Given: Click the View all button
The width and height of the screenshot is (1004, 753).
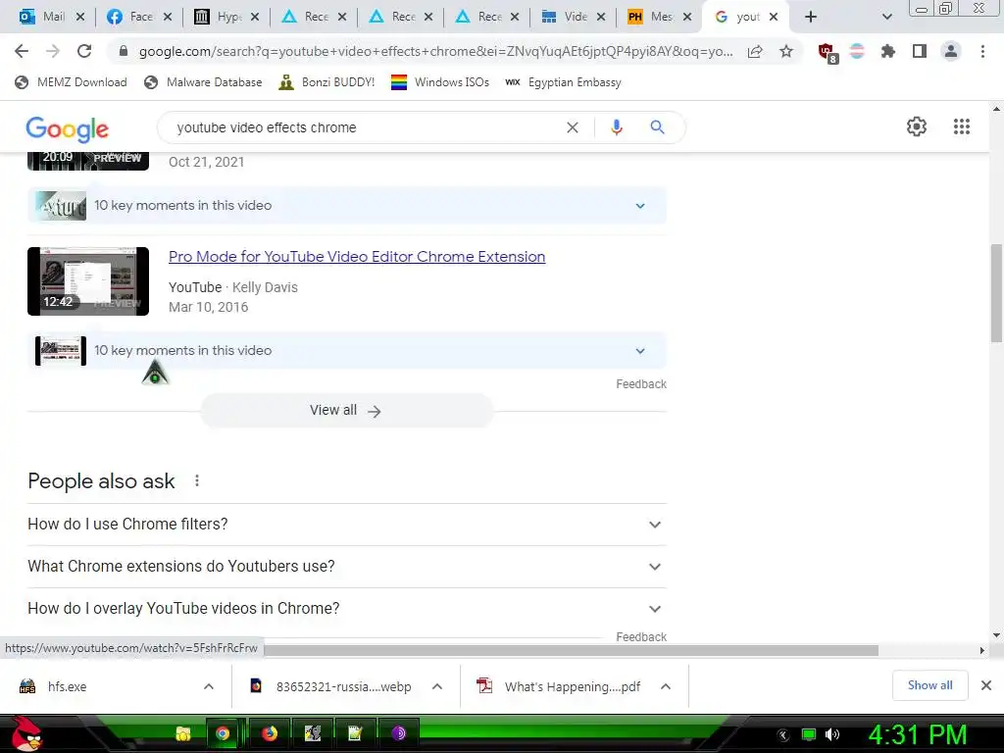Looking at the screenshot, I should pos(346,411).
